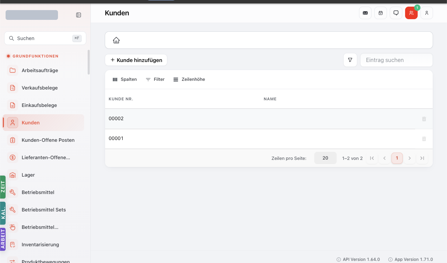Click Inventarisierung checklist icon
The width and height of the screenshot is (447, 263).
[x=13, y=245]
